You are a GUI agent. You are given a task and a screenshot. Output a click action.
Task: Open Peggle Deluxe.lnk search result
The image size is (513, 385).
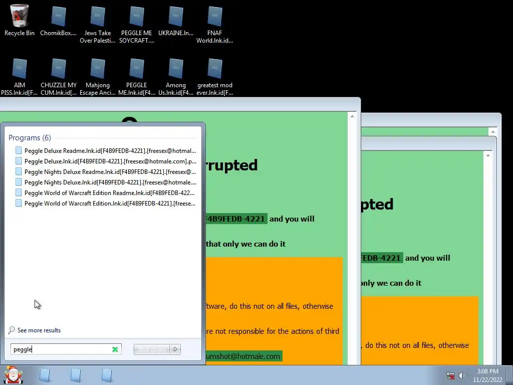point(105,161)
